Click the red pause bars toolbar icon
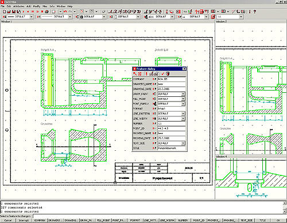The width and height of the screenshot is (287, 223). coord(33,11)
